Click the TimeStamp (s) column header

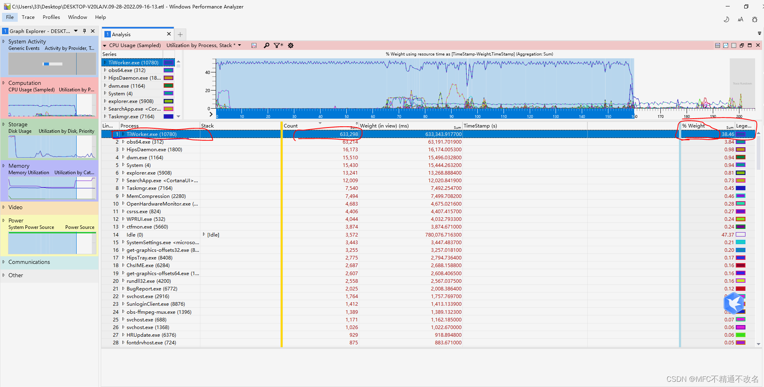coord(525,126)
